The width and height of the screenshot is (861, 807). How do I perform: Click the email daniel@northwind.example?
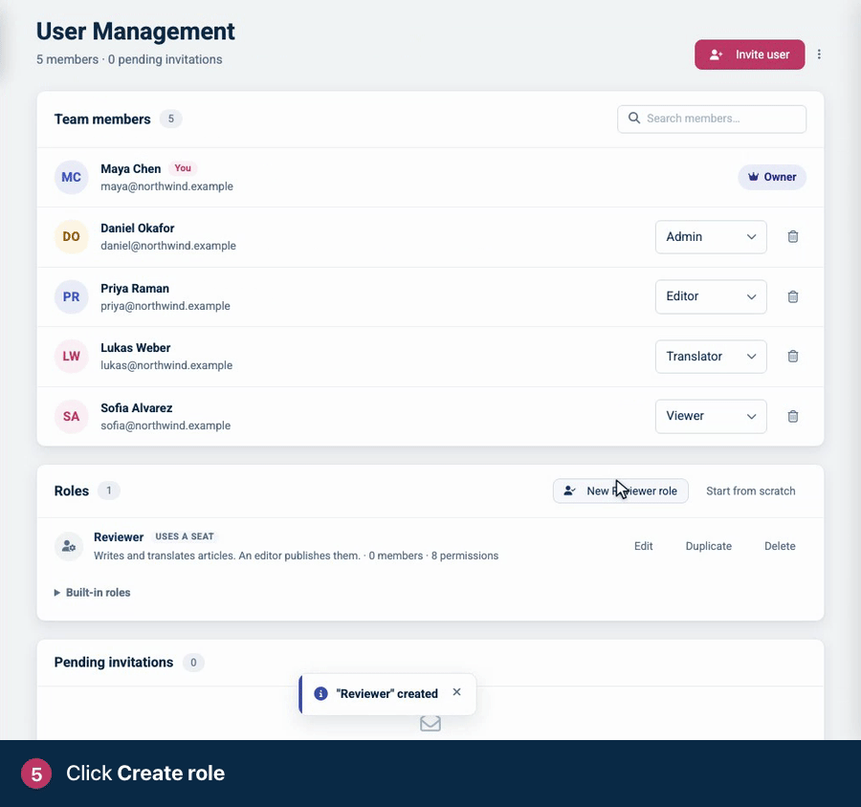tap(168, 246)
